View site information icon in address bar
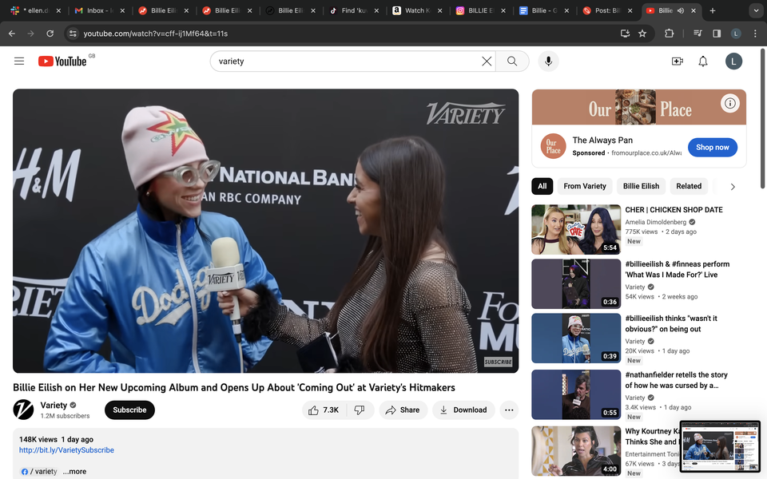 click(73, 34)
